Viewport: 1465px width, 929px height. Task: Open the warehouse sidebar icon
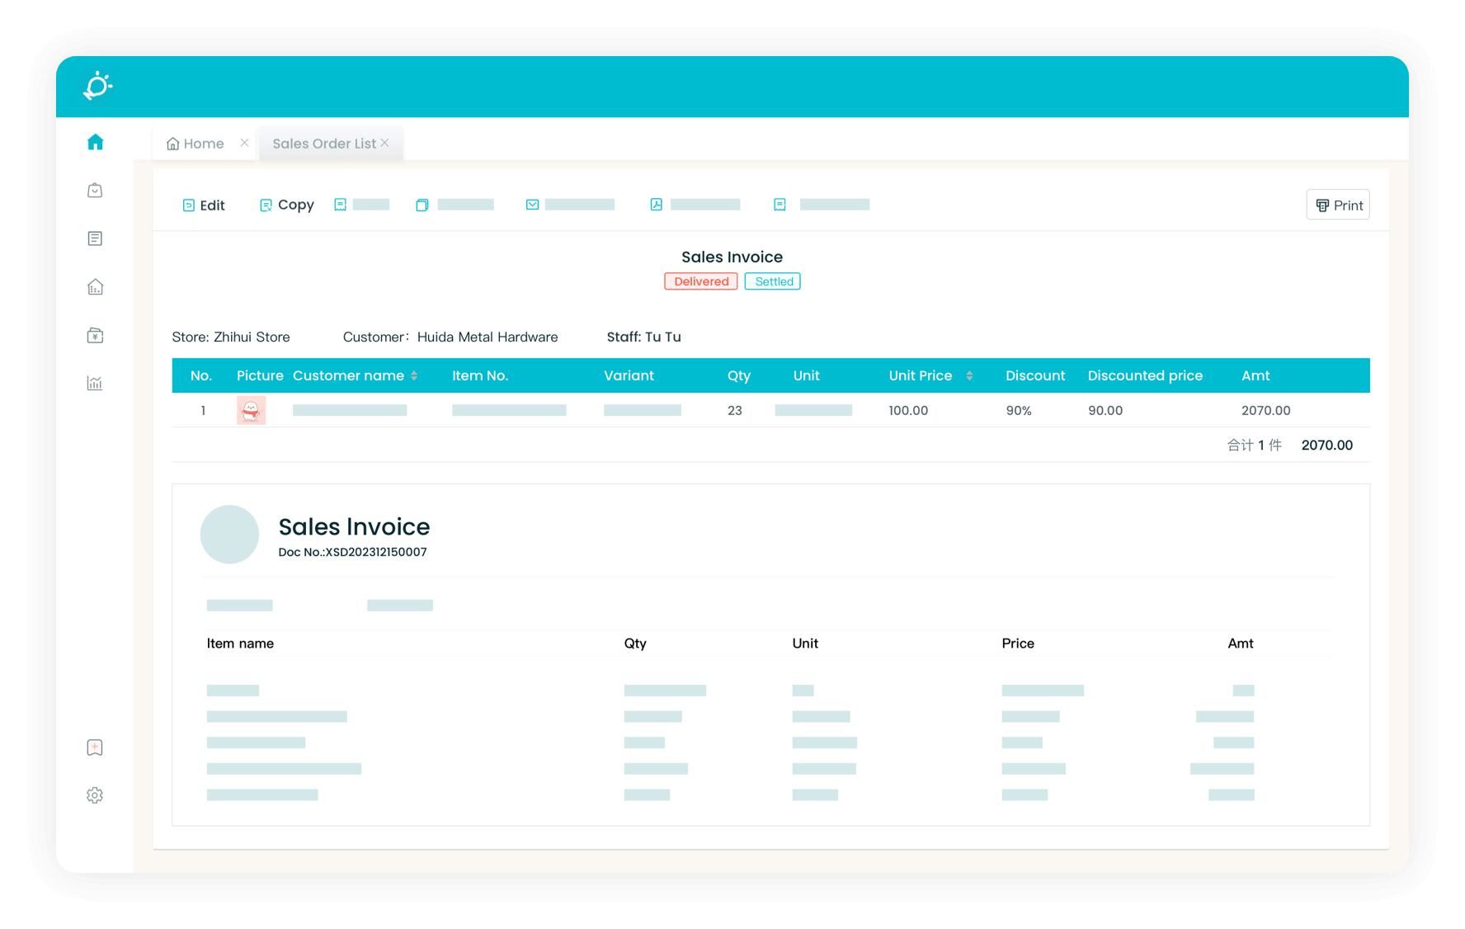click(95, 287)
